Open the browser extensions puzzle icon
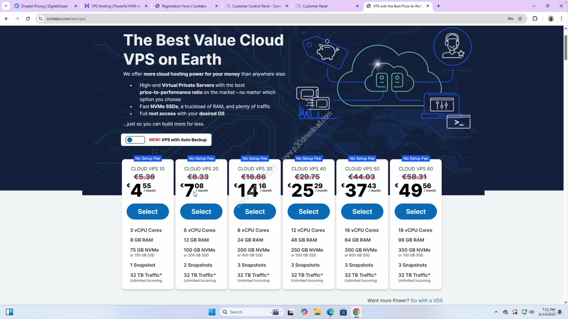Screen dimensions: 568x319 (535, 19)
